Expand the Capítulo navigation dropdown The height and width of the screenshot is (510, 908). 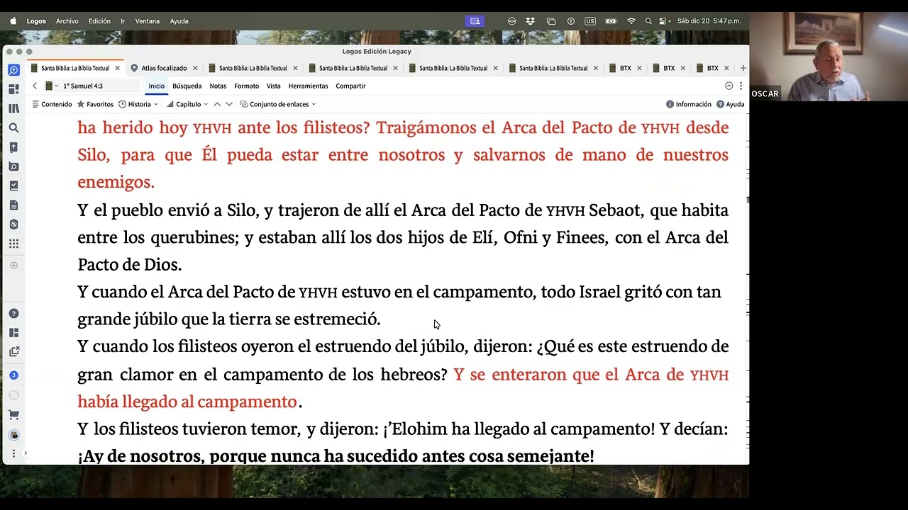click(x=187, y=104)
